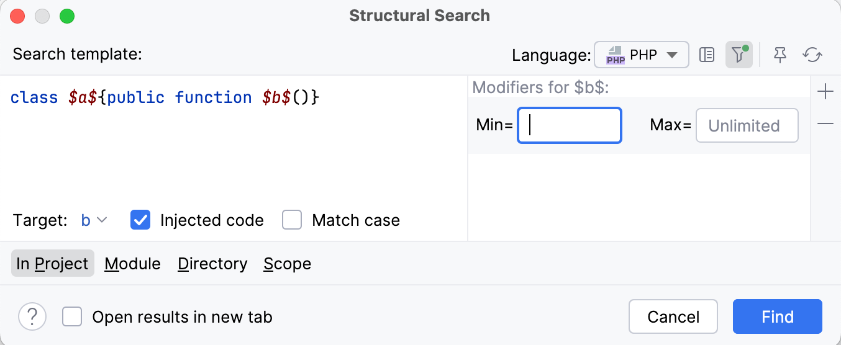Image resolution: width=841 pixels, height=345 pixels.
Task: Click the Cancel button
Action: [x=673, y=317]
